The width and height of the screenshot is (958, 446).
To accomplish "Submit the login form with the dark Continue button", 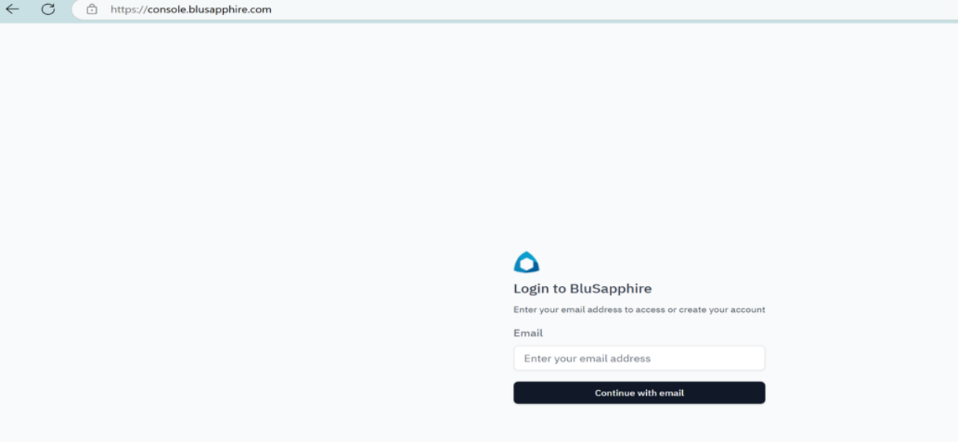I will pos(639,393).
